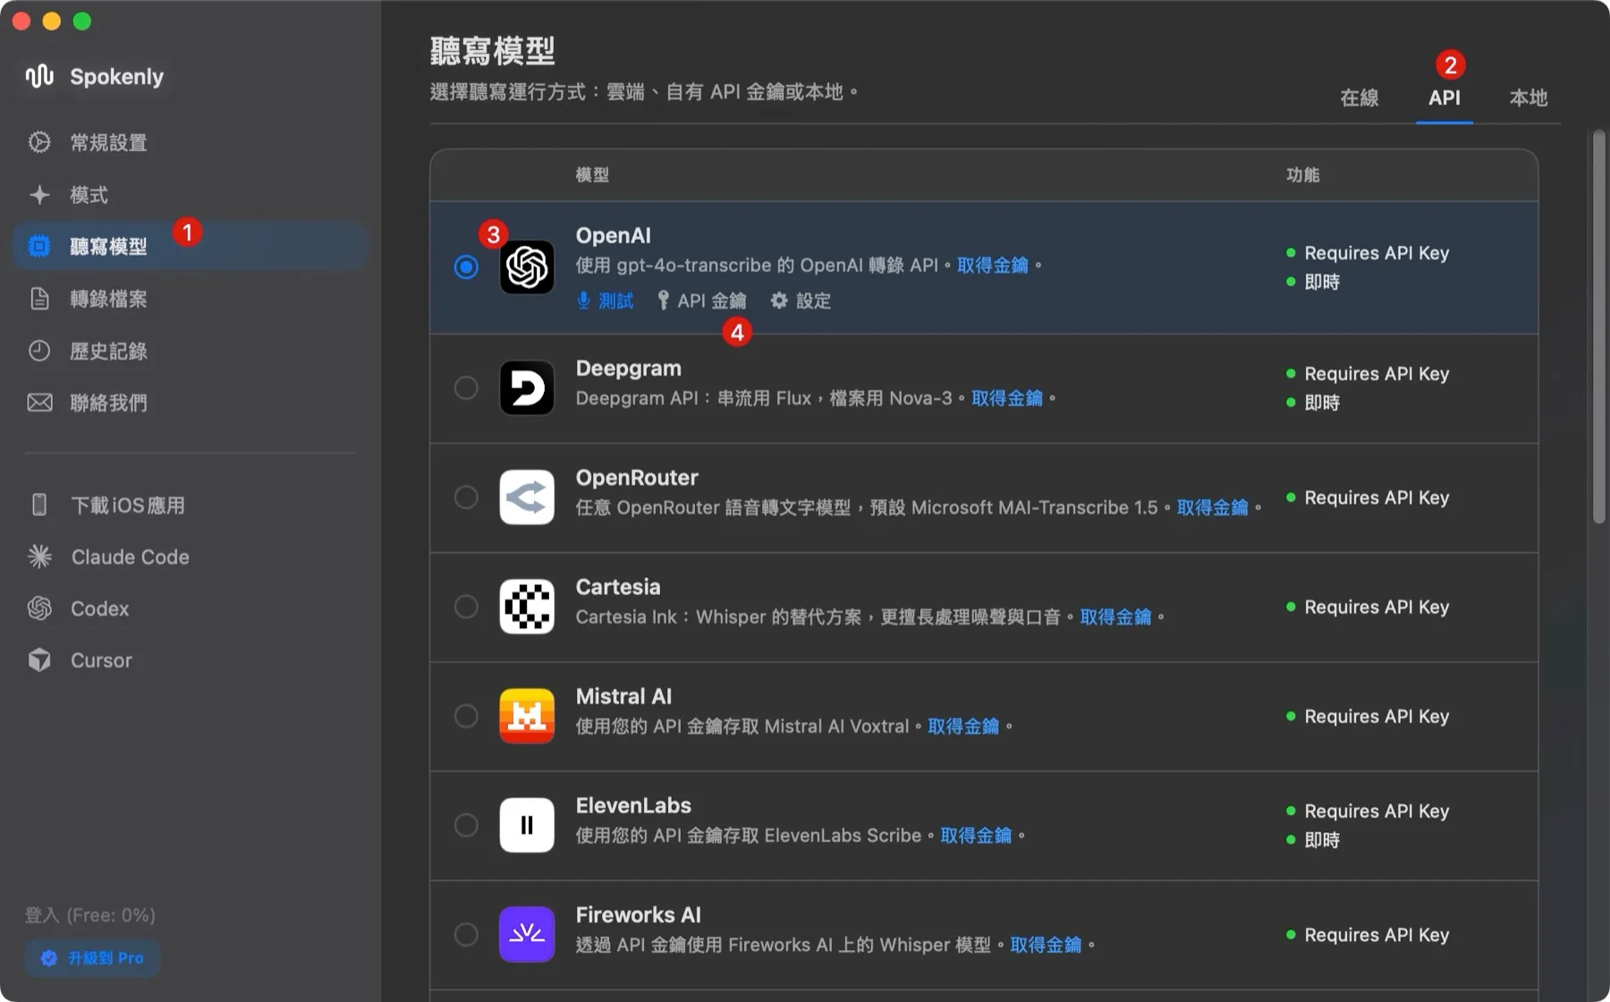
Task: Click the model list vertical scrollbar
Action: point(1598,327)
